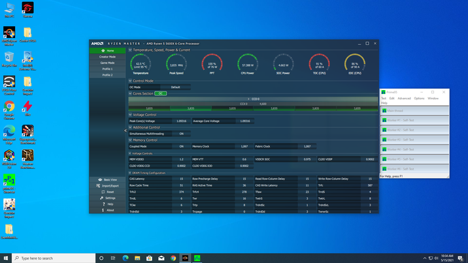The height and width of the screenshot is (263, 468).
Task: Open the Blitz desktop shortcut
Action: tap(27, 108)
